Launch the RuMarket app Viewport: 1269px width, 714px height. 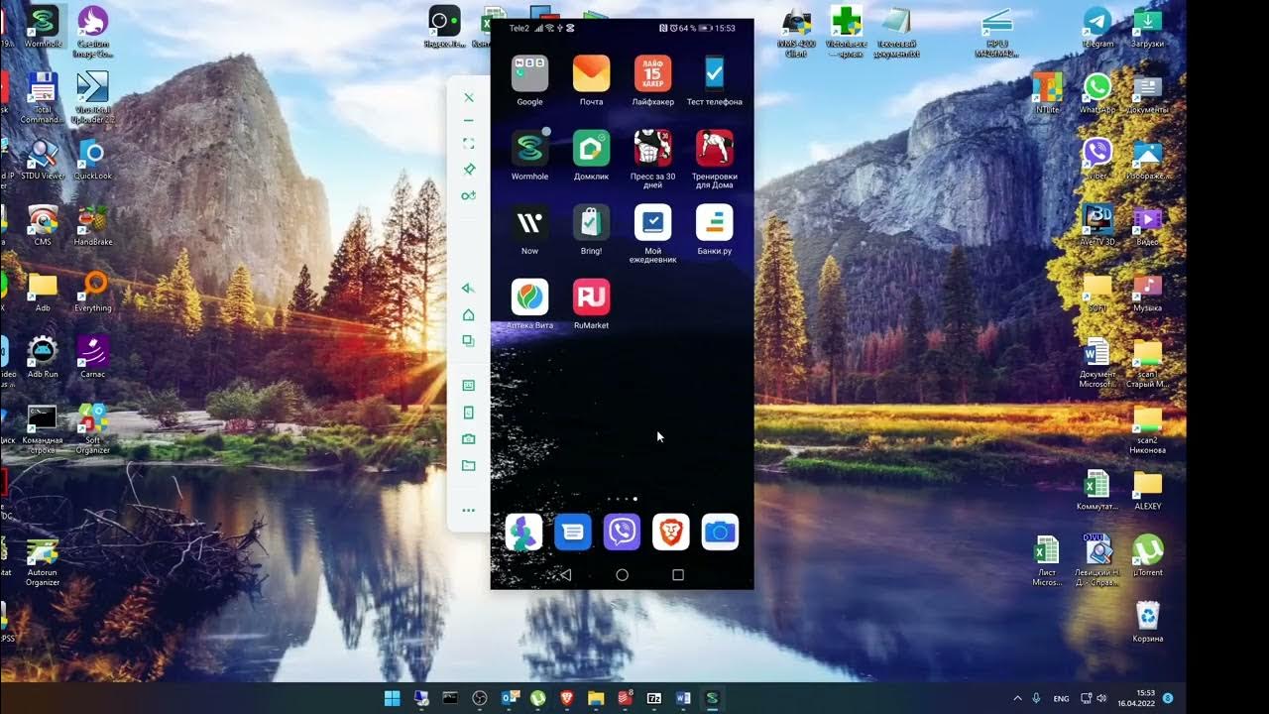click(591, 297)
